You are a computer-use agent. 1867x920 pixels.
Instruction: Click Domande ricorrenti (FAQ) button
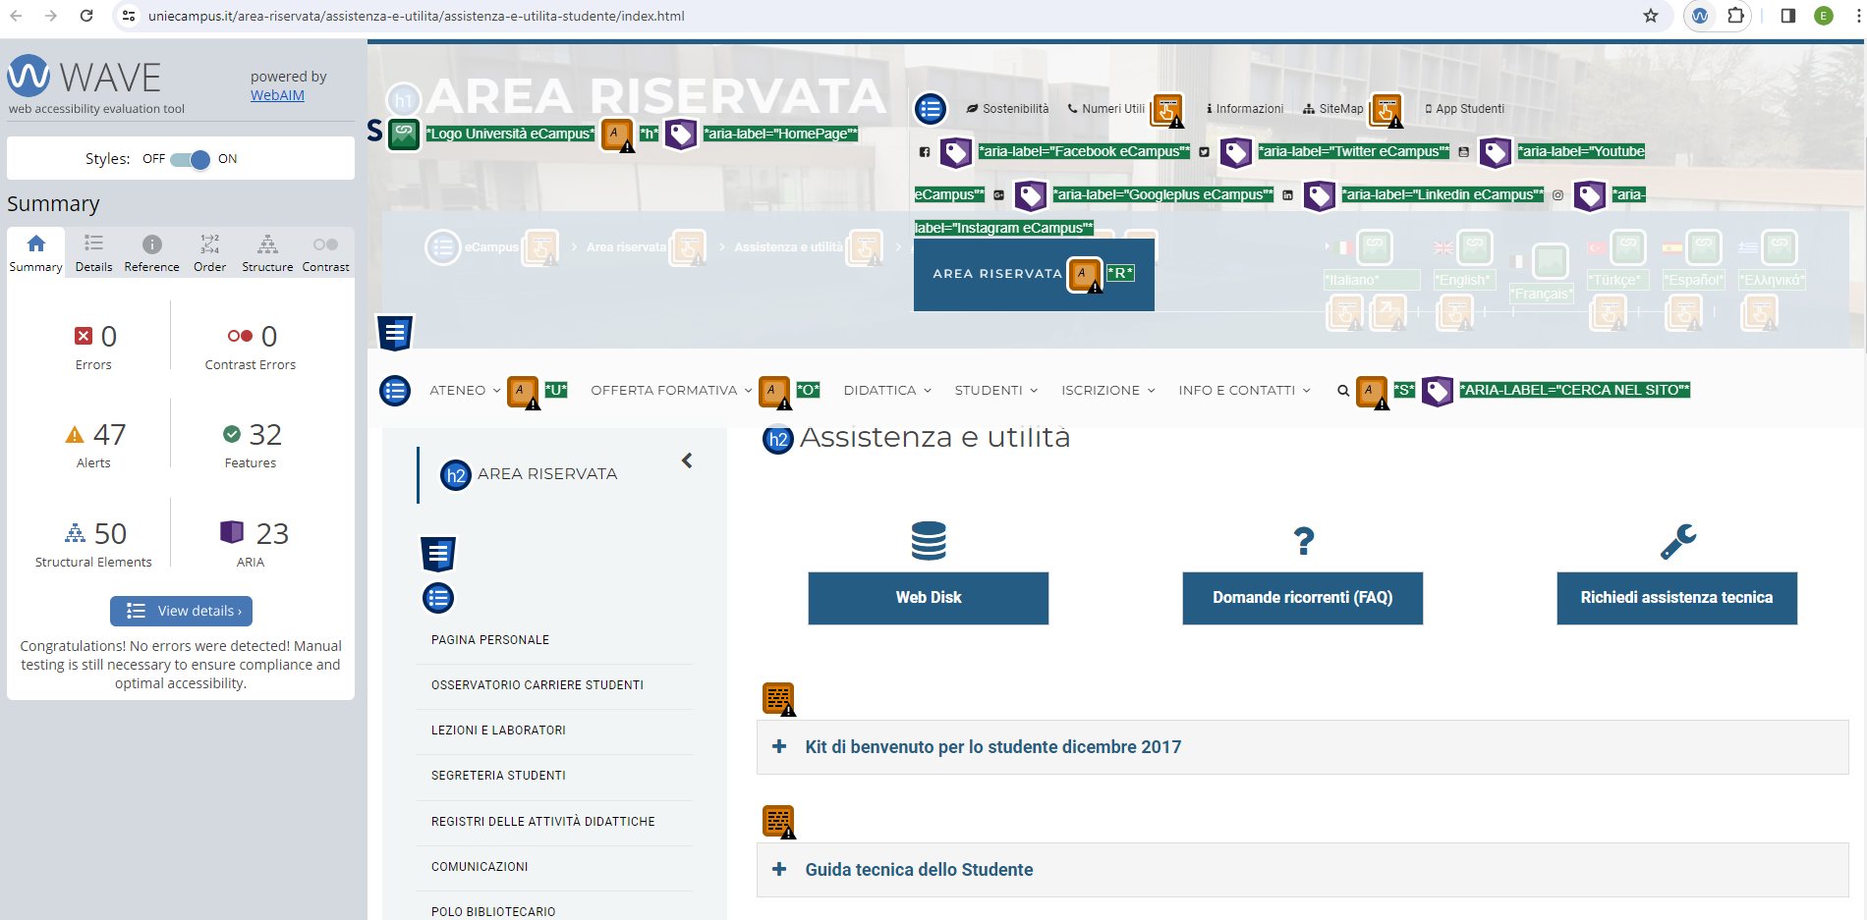(x=1303, y=598)
